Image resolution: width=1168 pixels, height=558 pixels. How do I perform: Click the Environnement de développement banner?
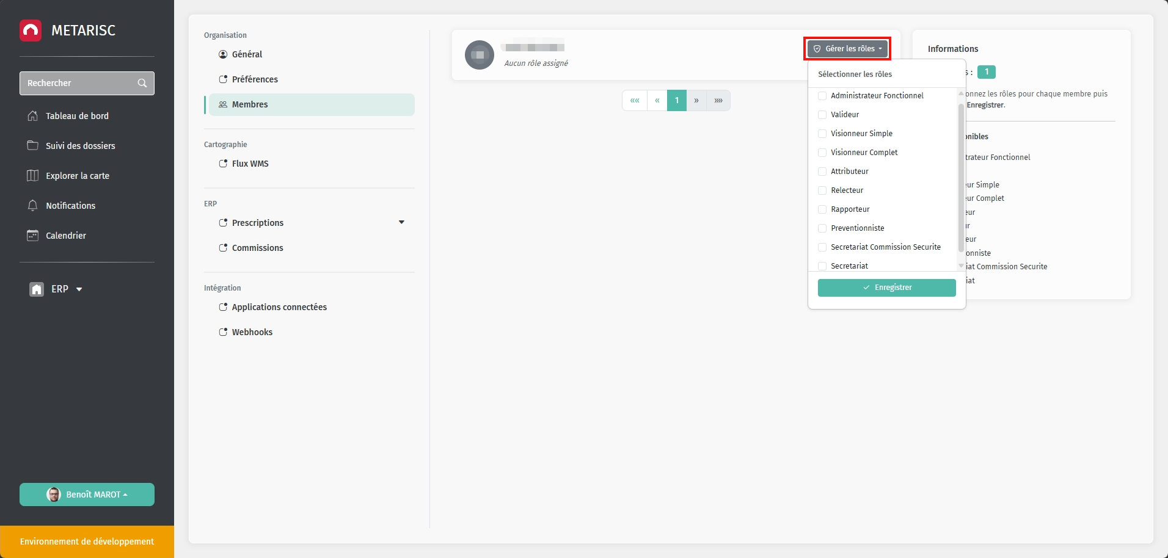(x=87, y=542)
